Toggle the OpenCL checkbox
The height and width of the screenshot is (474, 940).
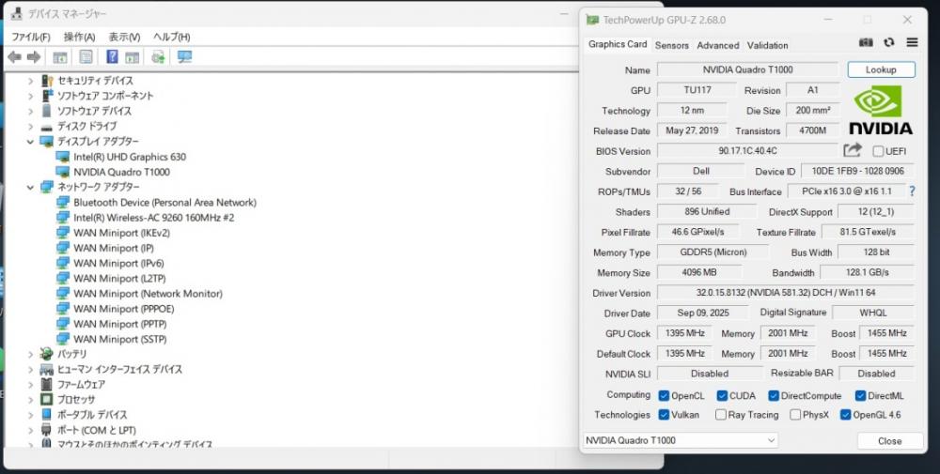(x=664, y=395)
